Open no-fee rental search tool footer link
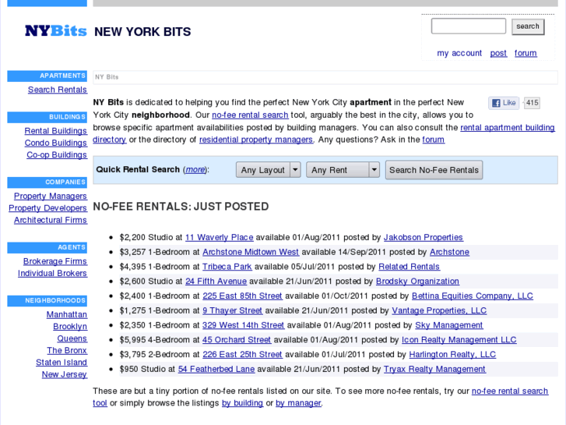This screenshot has width=566, height=425. 510,391
